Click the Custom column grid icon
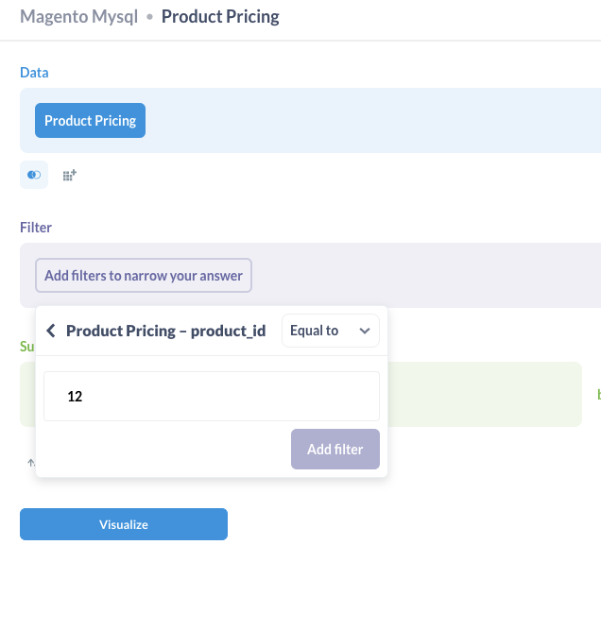601x630 pixels. pyautogui.click(x=69, y=175)
